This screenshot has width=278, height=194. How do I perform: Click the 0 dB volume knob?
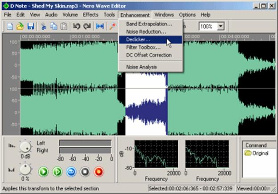click(25, 147)
